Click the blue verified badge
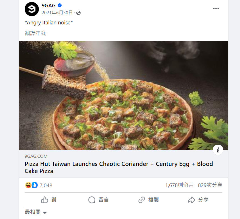Screen dimensions: 240x219 point(60,5)
